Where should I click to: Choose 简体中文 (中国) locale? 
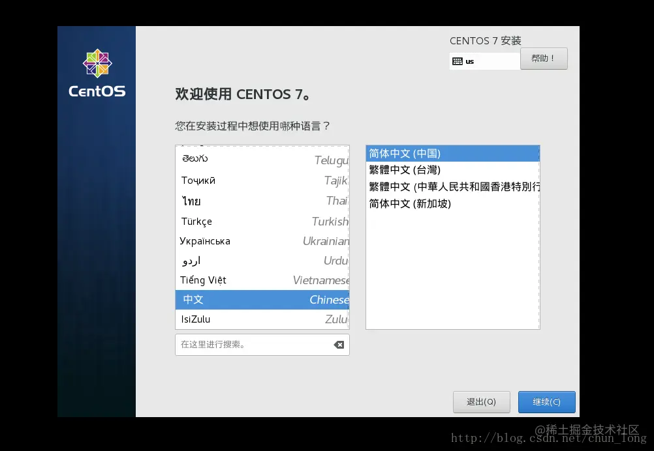coord(452,154)
